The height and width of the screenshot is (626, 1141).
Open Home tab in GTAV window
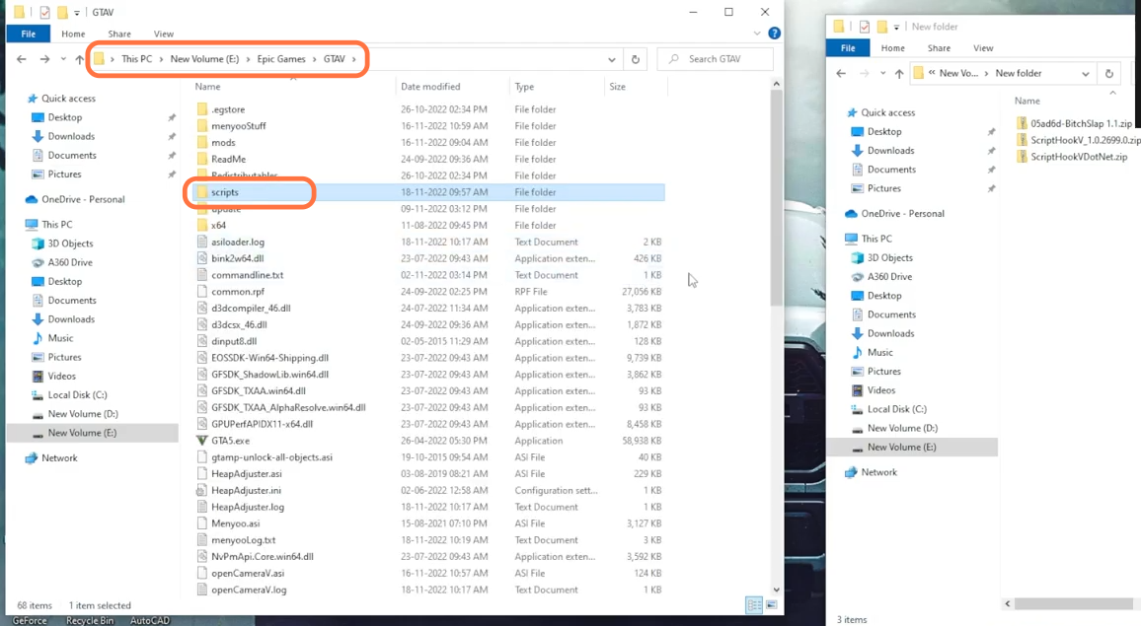tap(73, 35)
